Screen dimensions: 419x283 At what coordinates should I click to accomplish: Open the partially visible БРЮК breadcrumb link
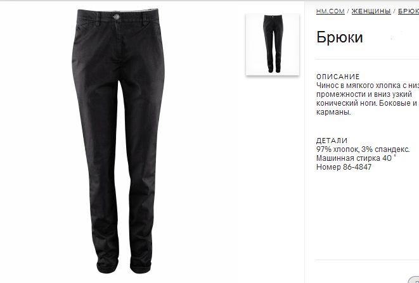point(409,11)
